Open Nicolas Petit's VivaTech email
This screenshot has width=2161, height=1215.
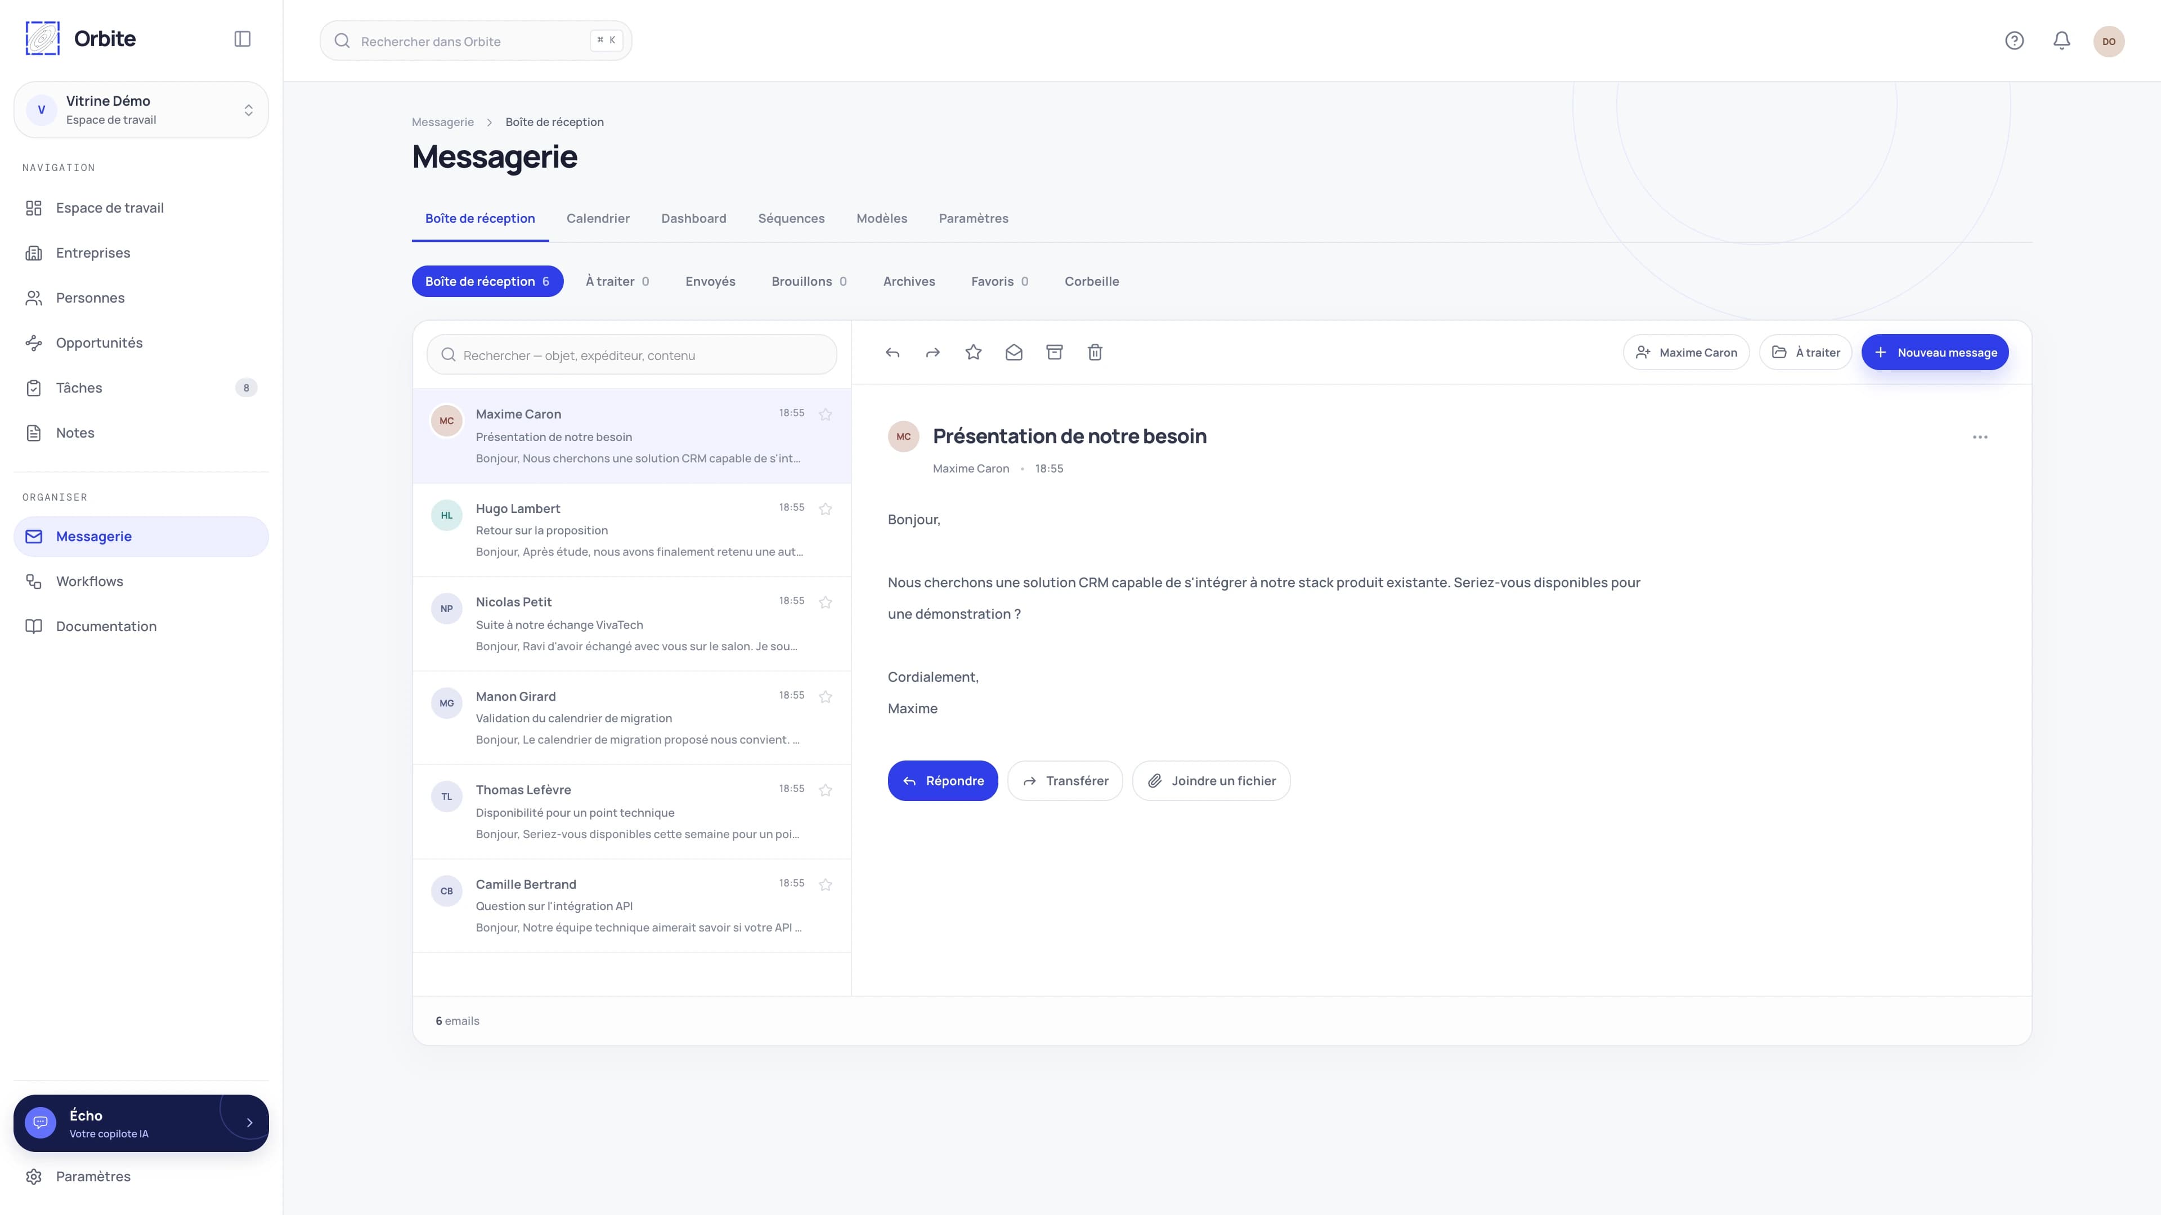point(631,624)
